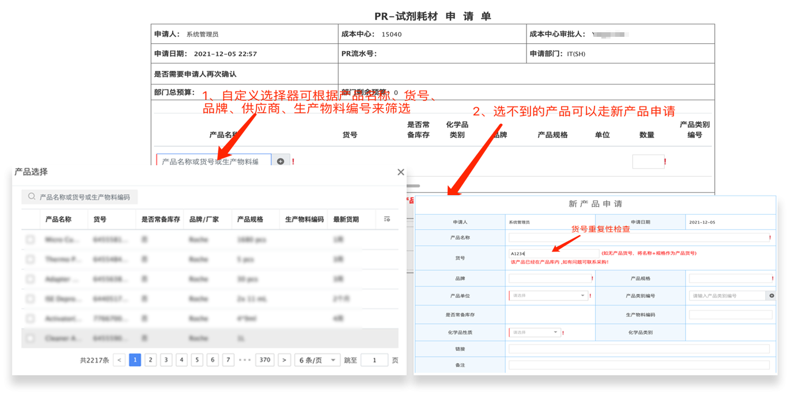Screen dimensions: 788x396
Task: Click the 新产品申请 form title
Action: [595, 204]
